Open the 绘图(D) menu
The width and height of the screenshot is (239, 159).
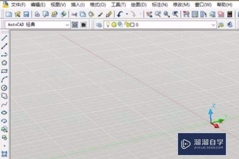click(139, 5)
